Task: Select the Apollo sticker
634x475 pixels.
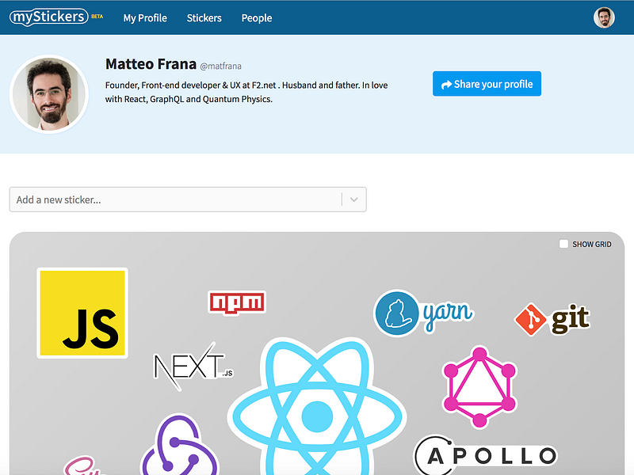Action: [x=486, y=454]
